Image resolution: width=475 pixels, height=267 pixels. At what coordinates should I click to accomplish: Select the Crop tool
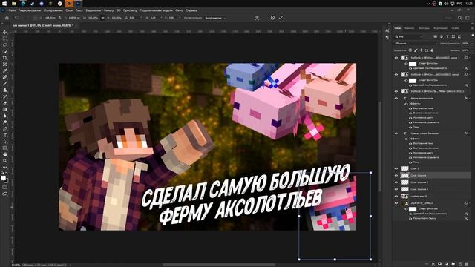pos(5,58)
